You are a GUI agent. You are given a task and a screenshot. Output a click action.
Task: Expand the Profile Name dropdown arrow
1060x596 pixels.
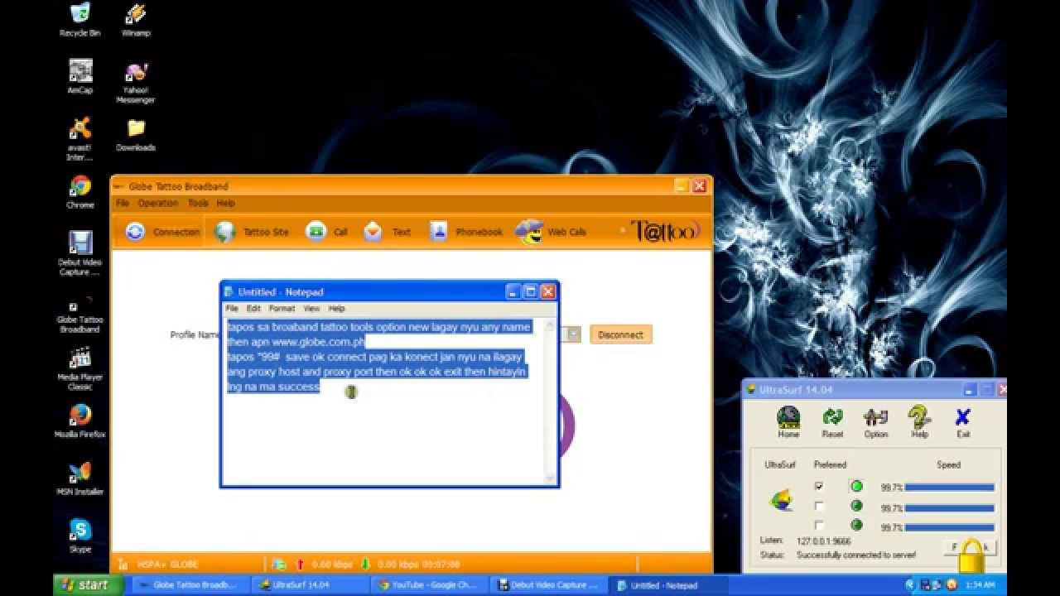pyautogui.click(x=573, y=334)
